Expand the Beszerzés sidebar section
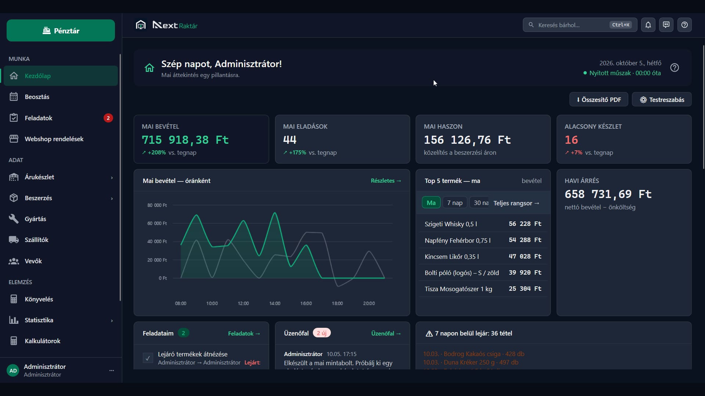Viewport: 705px width, 396px height. (x=61, y=198)
